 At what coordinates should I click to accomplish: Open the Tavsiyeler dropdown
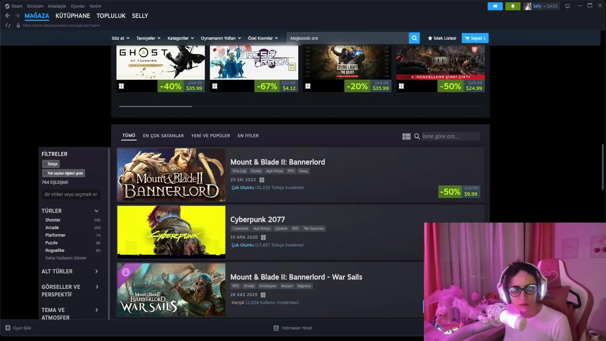pos(148,38)
